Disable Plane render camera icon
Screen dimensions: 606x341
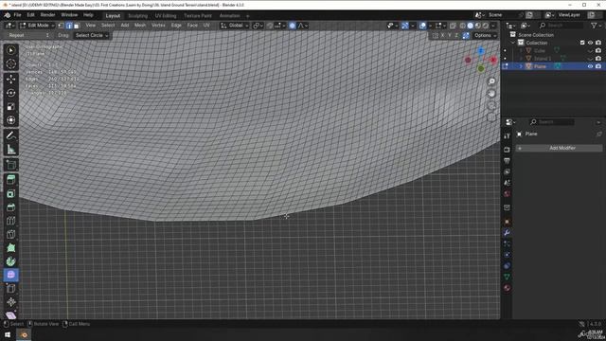coord(598,66)
